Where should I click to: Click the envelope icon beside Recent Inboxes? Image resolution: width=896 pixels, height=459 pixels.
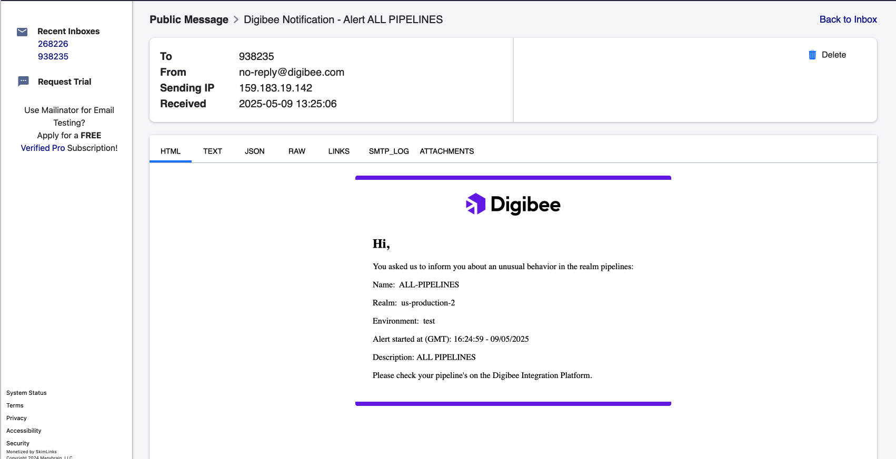point(22,32)
